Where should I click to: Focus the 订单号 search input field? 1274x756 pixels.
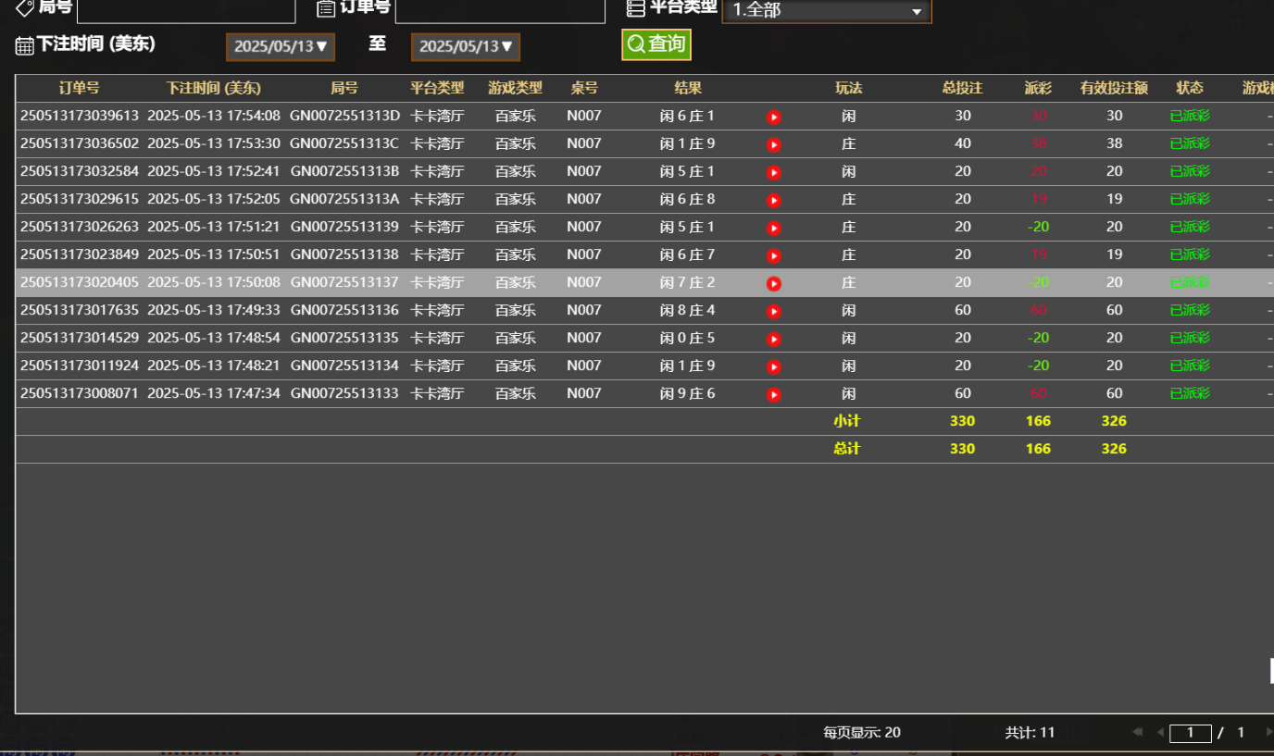[x=499, y=10]
